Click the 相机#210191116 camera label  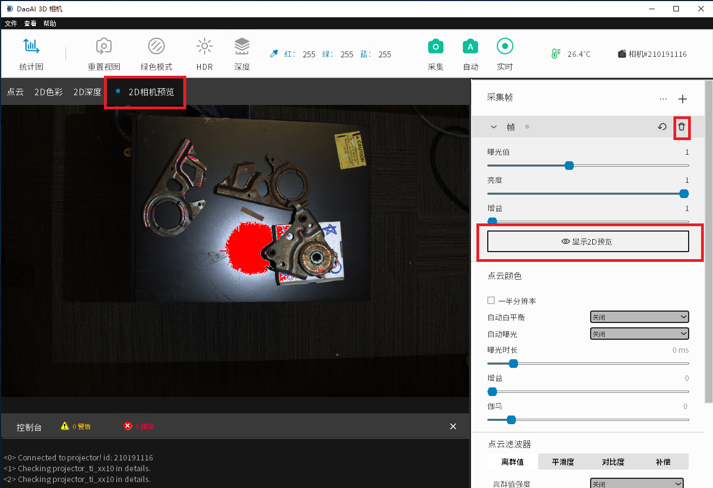(x=657, y=54)
